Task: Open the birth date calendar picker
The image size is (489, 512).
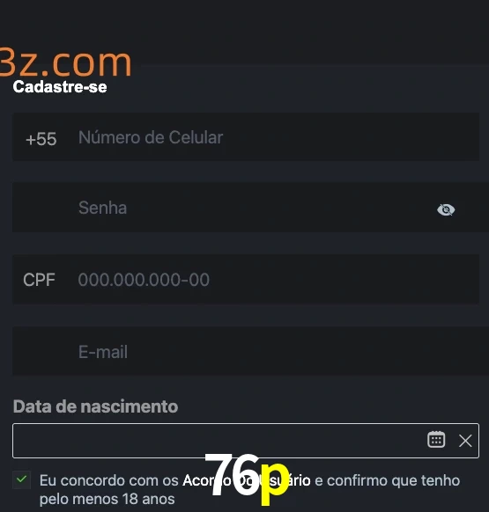Action: coord(436,440)
